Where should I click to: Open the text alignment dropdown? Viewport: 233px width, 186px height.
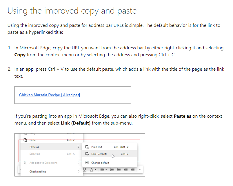point(103,170)
